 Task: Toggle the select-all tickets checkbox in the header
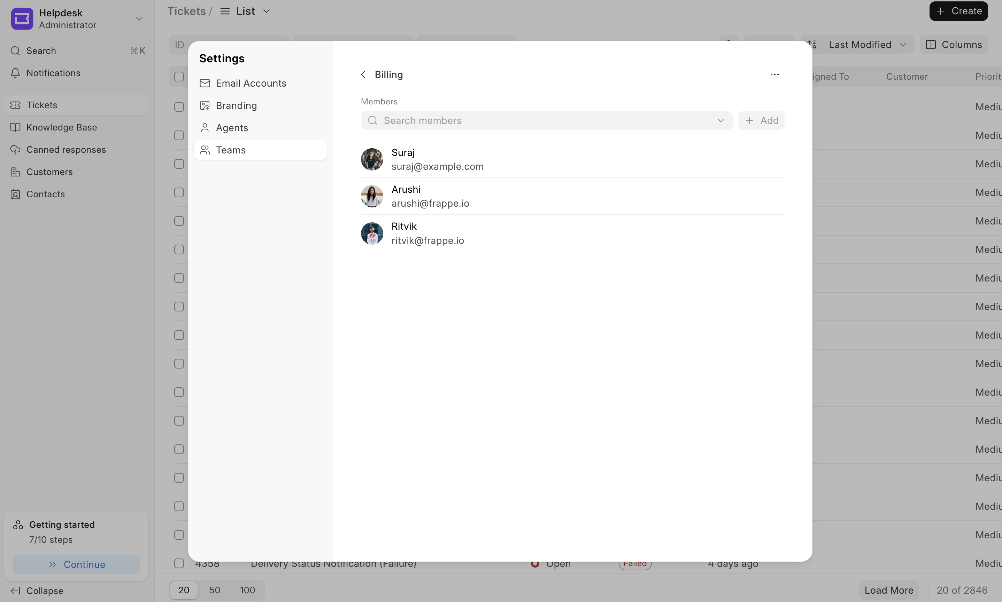(x=179, y=77)
